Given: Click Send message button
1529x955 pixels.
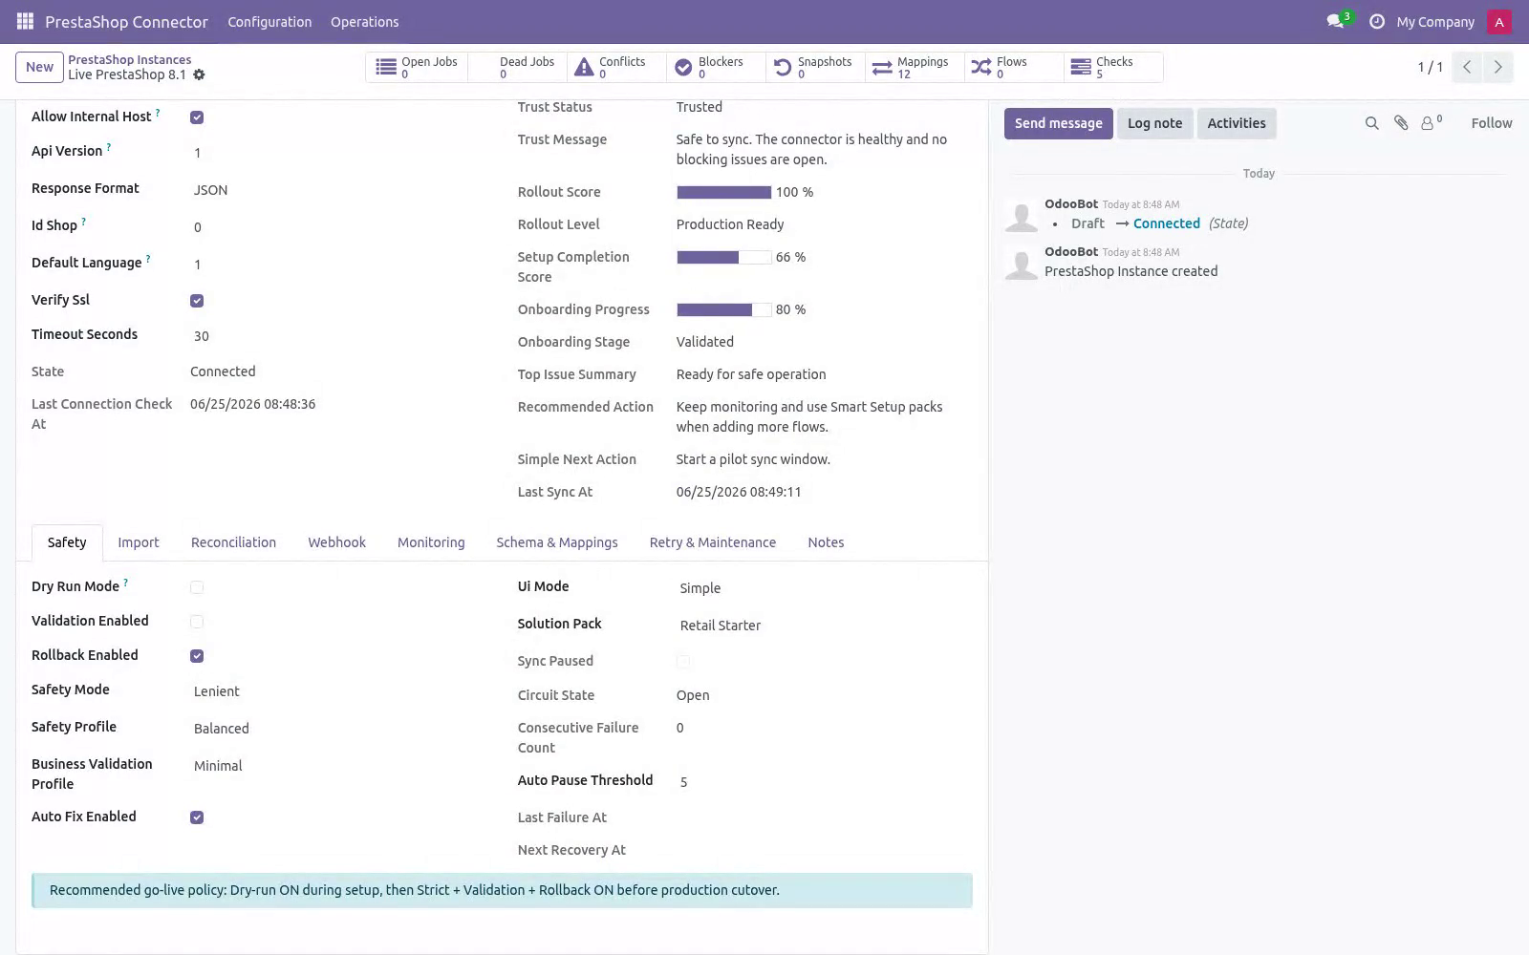Looking at the screenshot, I should tap(1058, 123).
